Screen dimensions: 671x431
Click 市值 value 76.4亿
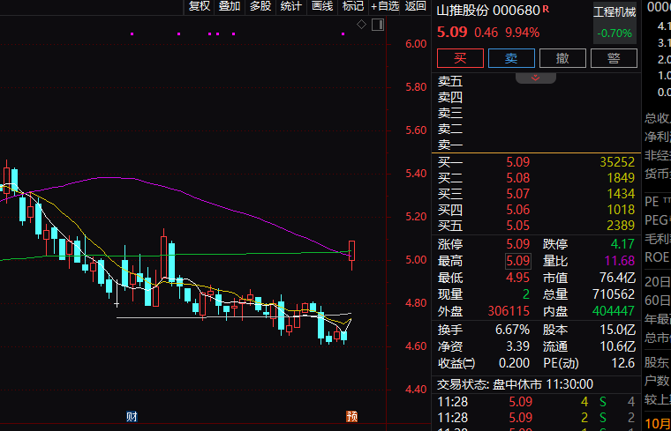617,278
